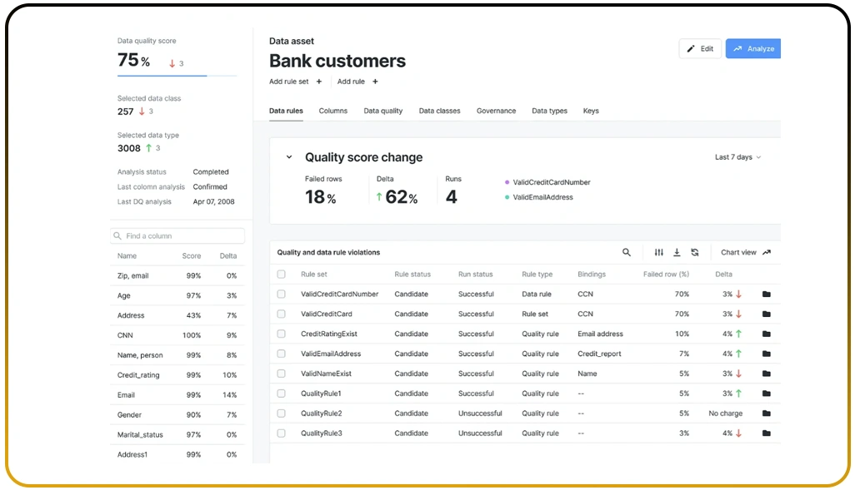Tick the select-all checkbox in the table header
Viewport: 855px width, 490px height.
281,274
